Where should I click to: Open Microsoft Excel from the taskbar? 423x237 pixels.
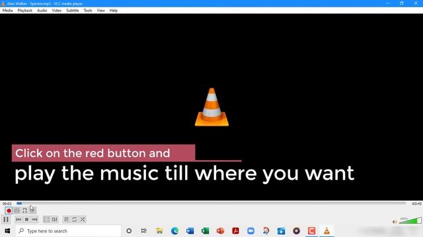coord(206,231)
